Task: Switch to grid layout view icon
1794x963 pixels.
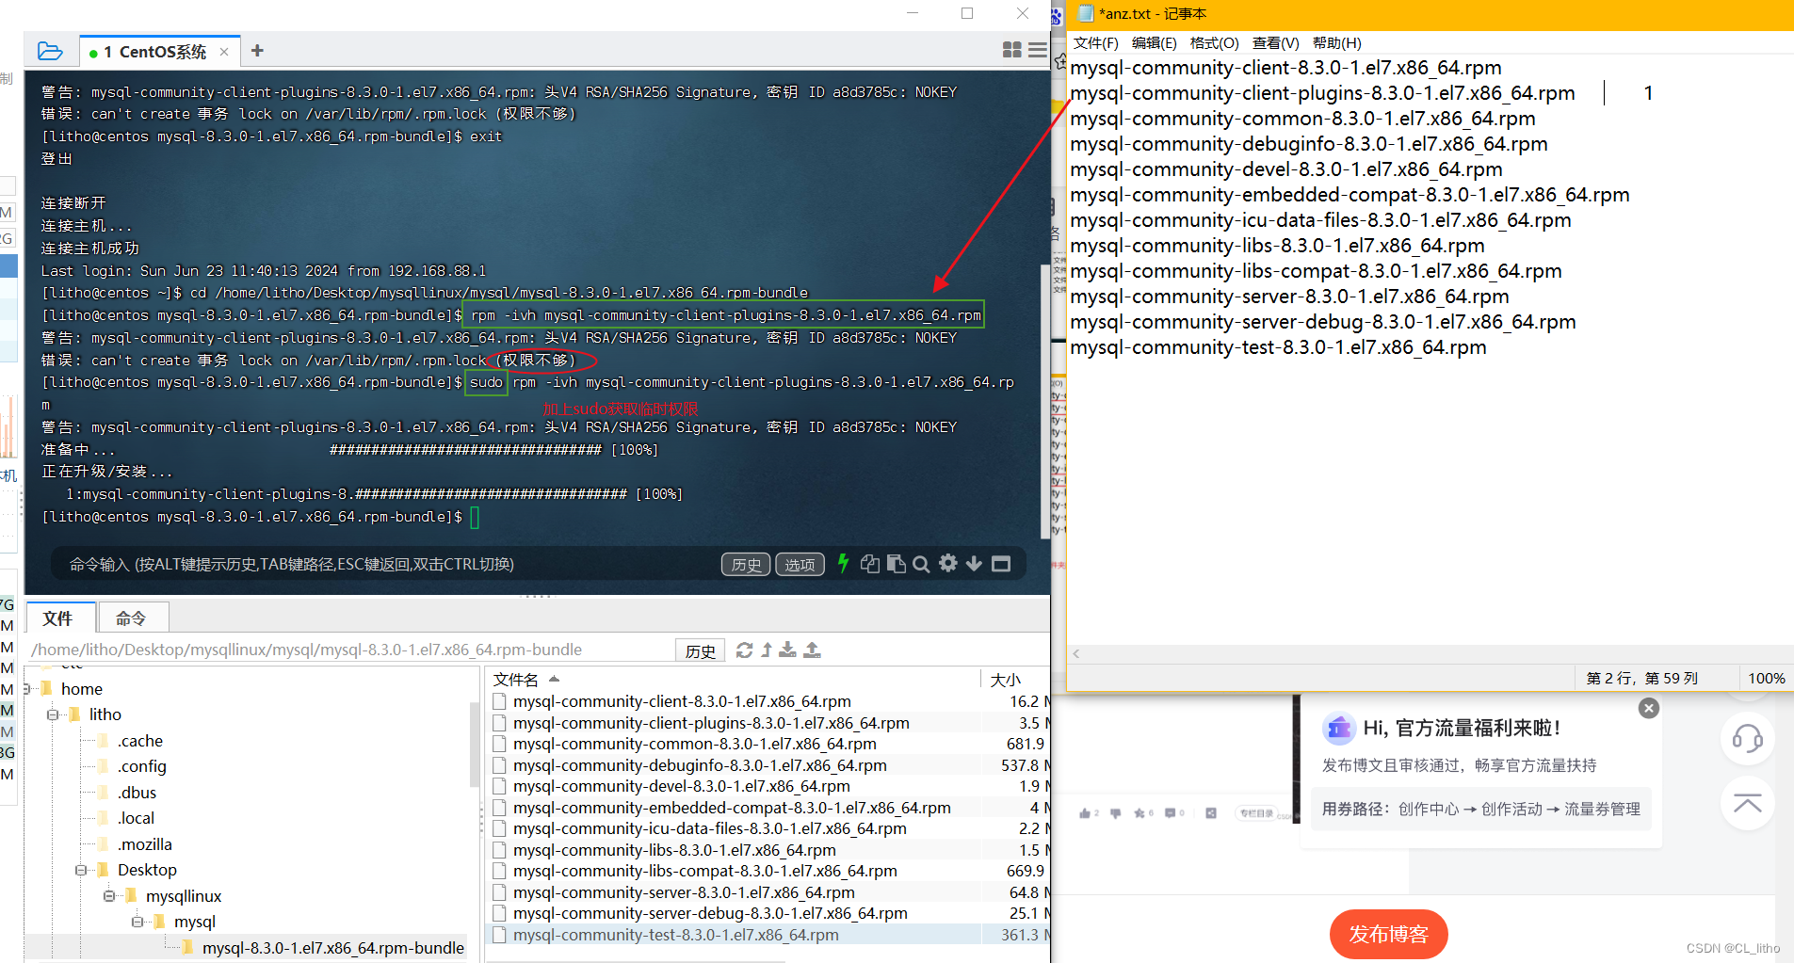Action: click(1012, 50)
